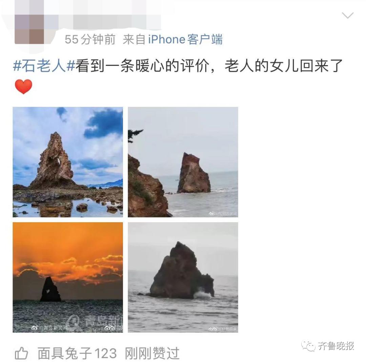Click the 55分钟前 timestamp

pos(90,39)
